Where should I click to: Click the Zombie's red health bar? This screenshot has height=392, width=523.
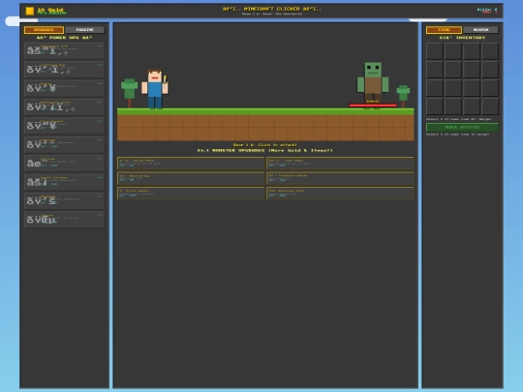click(373, 106)
